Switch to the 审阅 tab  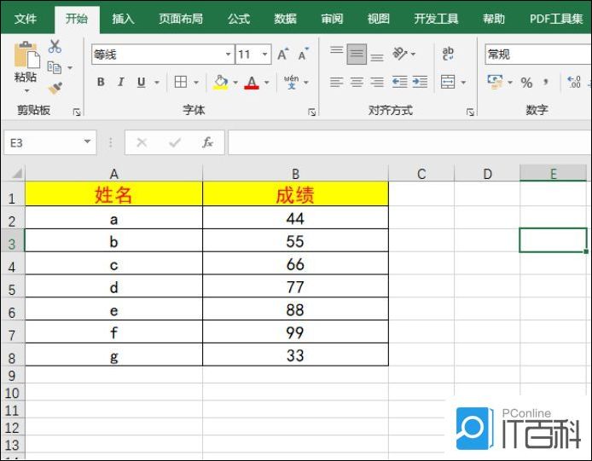click(332, 19)
